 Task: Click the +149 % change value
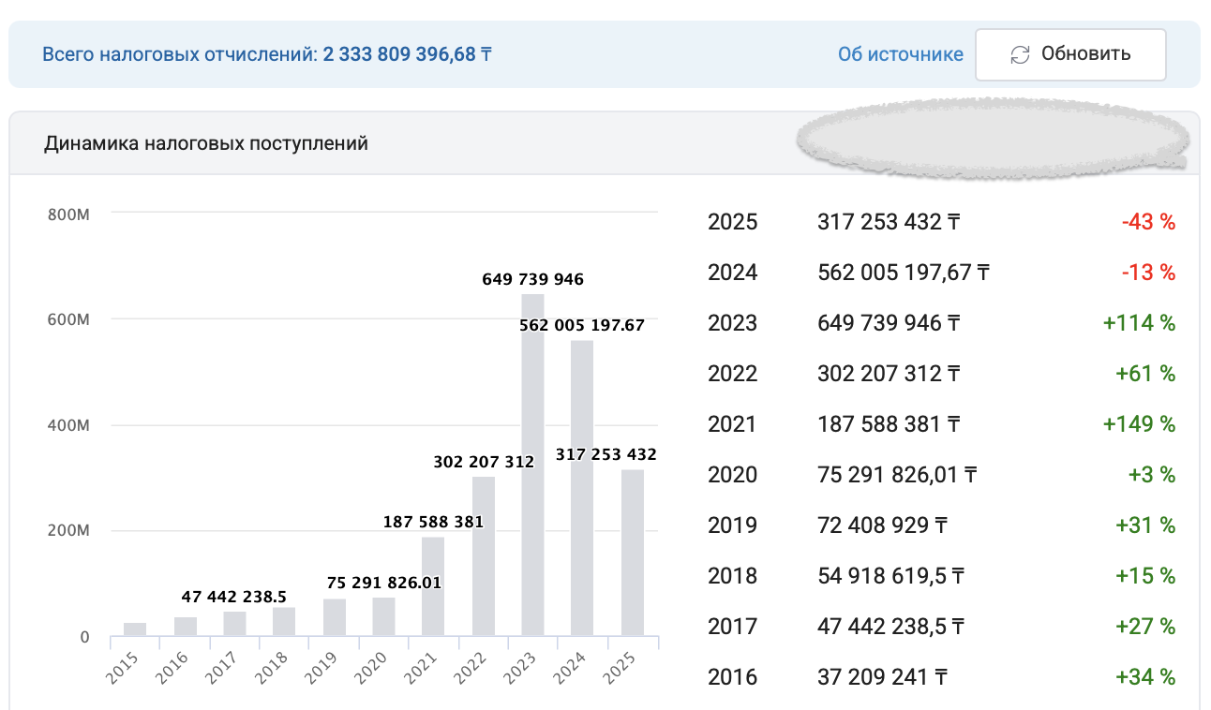click(x=1140, y=424)
